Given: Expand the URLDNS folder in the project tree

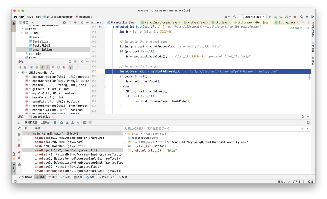Looking at the screenshot, I should pyautogui.click(x=23, y=33).
